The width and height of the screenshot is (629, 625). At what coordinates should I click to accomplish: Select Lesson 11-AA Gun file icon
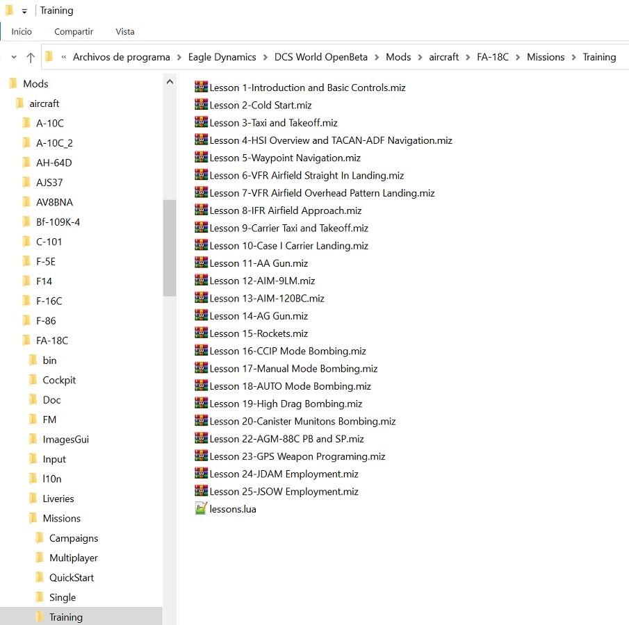click(201, 262)
